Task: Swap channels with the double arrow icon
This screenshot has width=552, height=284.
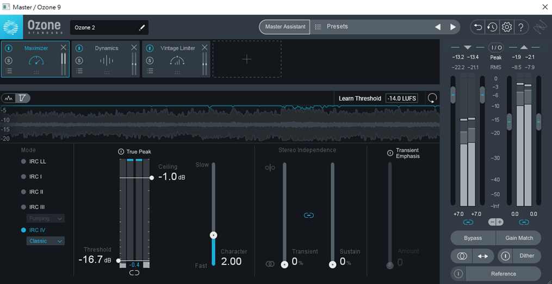Action: (482, 256)
